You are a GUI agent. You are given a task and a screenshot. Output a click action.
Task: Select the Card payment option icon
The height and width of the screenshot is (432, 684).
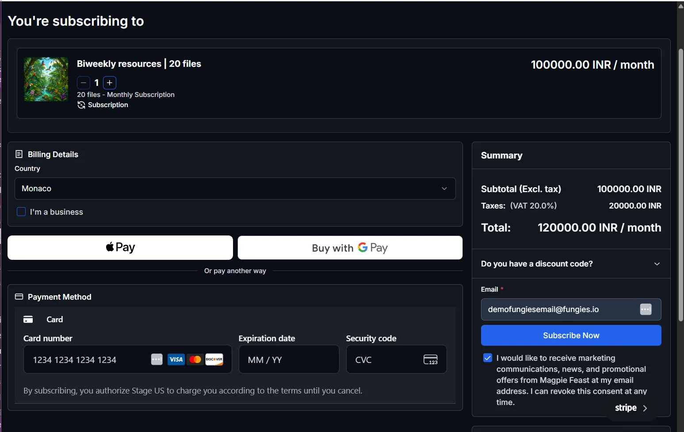tap(28, 320)
